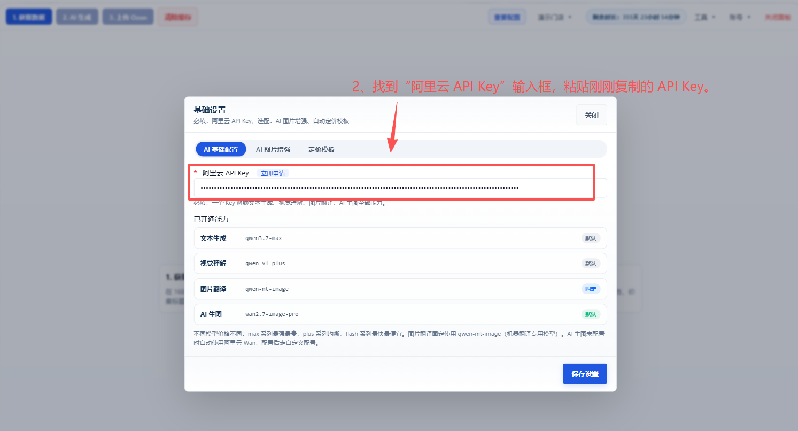Click the 3. 上传 Ozon step button in background
This screenshot has height=431, width=798.
coord(128,17)
